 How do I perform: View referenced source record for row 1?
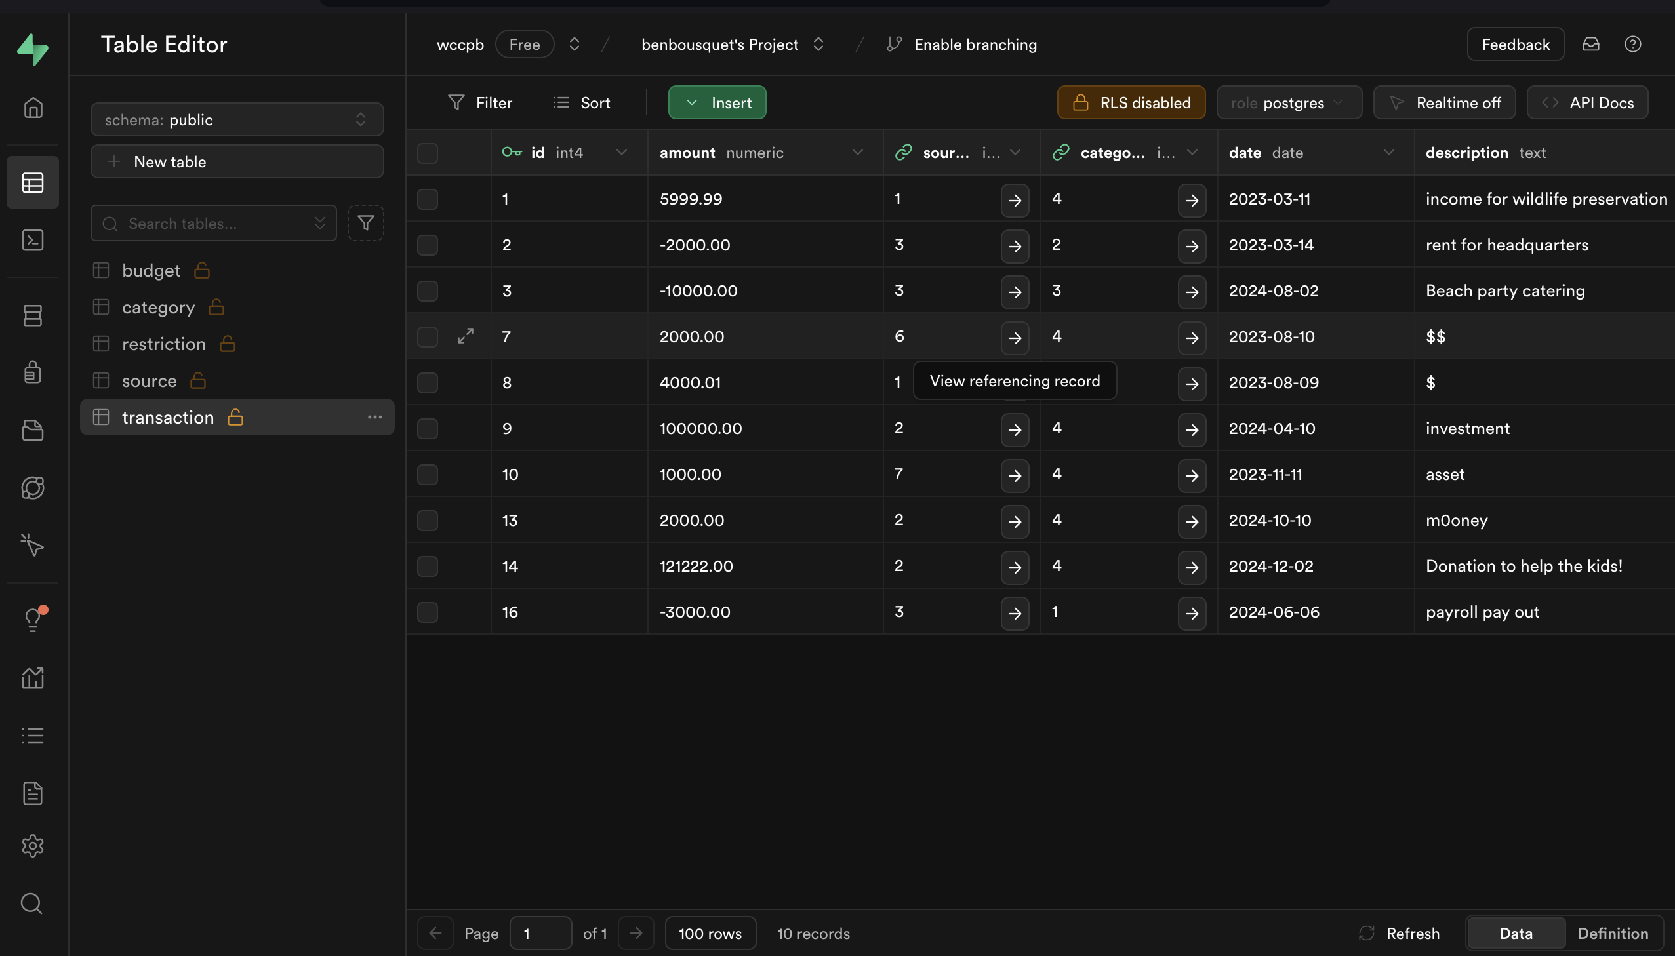click(x=1015, y=199)
